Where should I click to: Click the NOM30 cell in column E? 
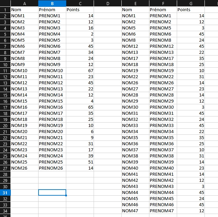click(x=135, y=107)
